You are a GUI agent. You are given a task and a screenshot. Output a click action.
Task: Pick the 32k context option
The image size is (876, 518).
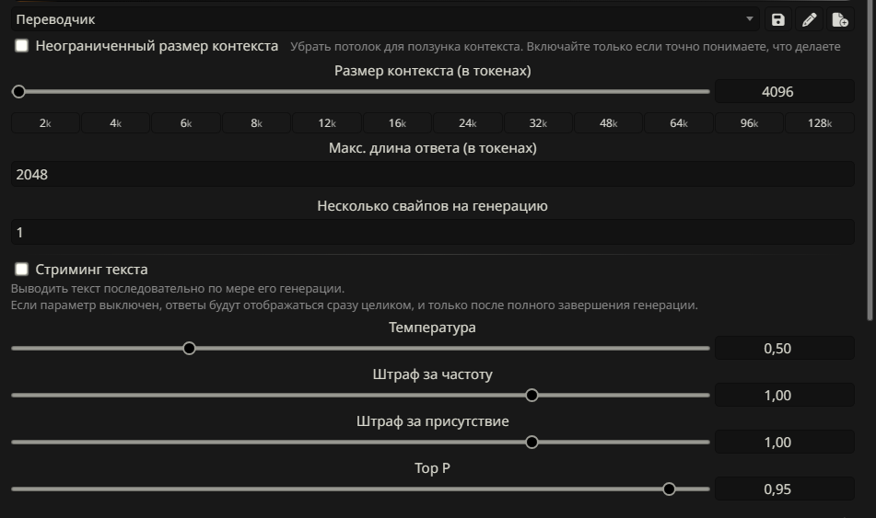pos(538,122)
